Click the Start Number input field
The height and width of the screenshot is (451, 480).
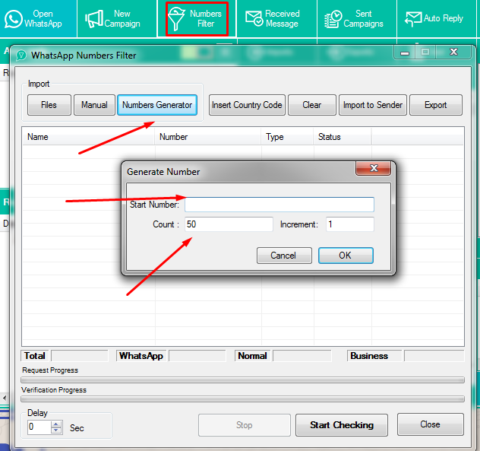tap(279, 205)
